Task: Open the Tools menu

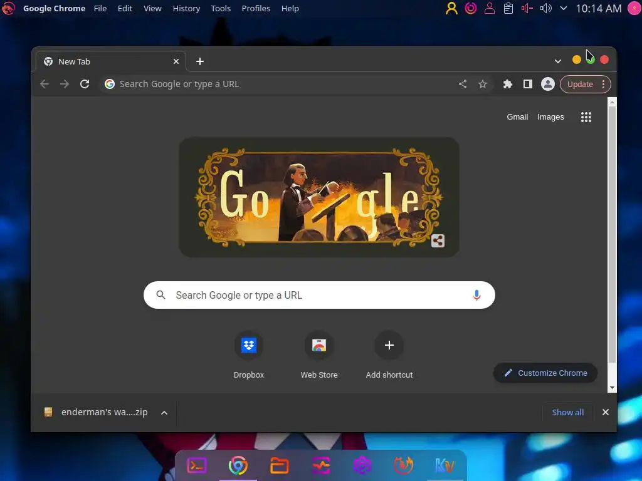Action: (221, 8)
